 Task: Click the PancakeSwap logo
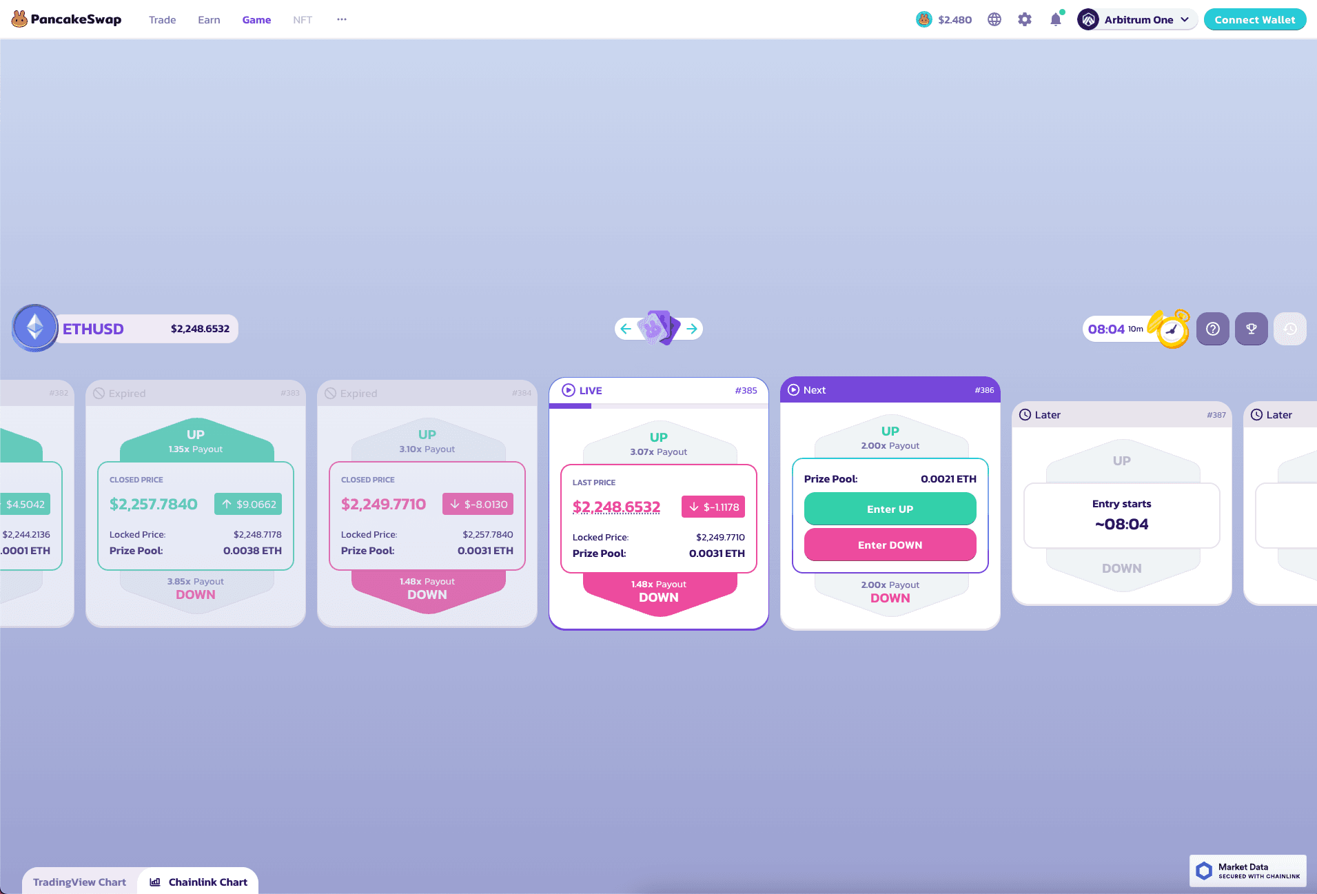(x=67, y=19)
